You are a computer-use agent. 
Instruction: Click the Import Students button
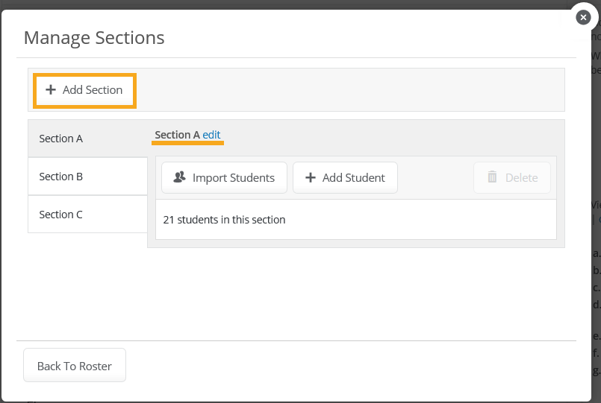click(224, 178)
